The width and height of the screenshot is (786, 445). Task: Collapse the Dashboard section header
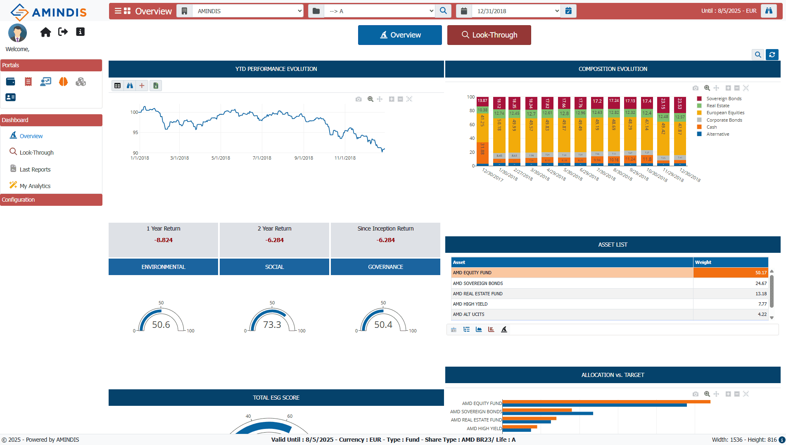point(51,120)
